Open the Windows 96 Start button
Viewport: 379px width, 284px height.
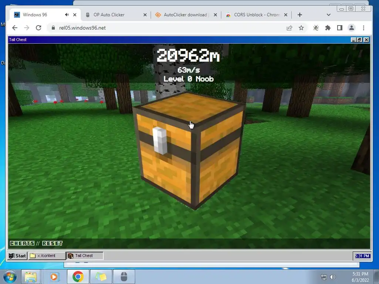[17, 256]
